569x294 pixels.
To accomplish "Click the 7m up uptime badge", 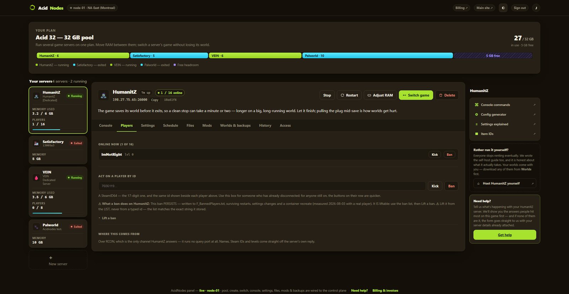I will [146, 93].
